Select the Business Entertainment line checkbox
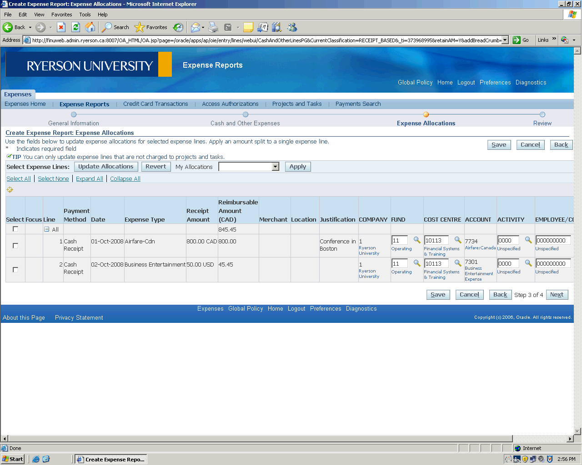This screenshot has width=582, height=465. pyautogui.click(x=15, y=270)
